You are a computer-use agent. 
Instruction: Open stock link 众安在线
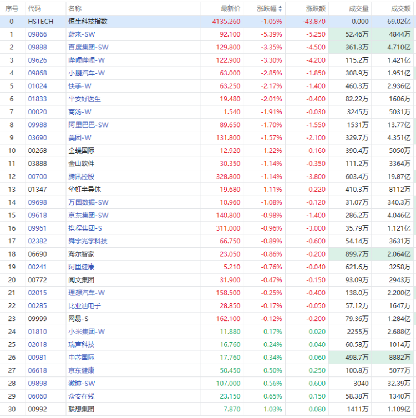click(82, 396)
